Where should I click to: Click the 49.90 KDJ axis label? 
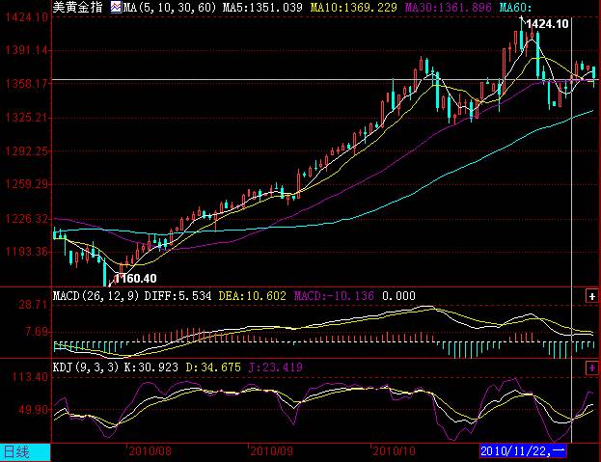click(34, 410)
